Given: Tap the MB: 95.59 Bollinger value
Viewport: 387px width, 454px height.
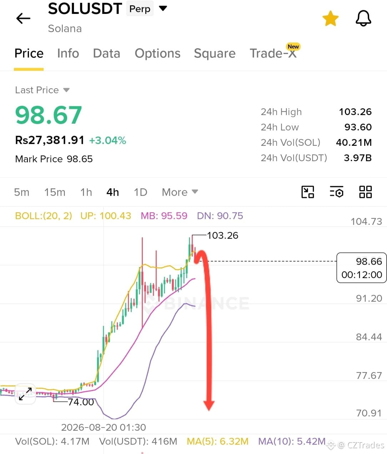Looking at the screenshot, I should [164, 216].
